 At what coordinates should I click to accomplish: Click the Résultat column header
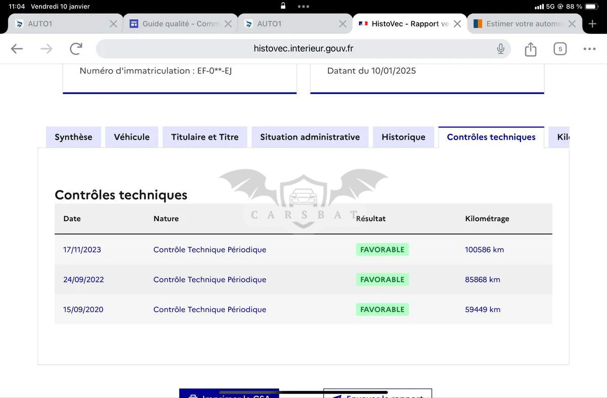point(371,219)
